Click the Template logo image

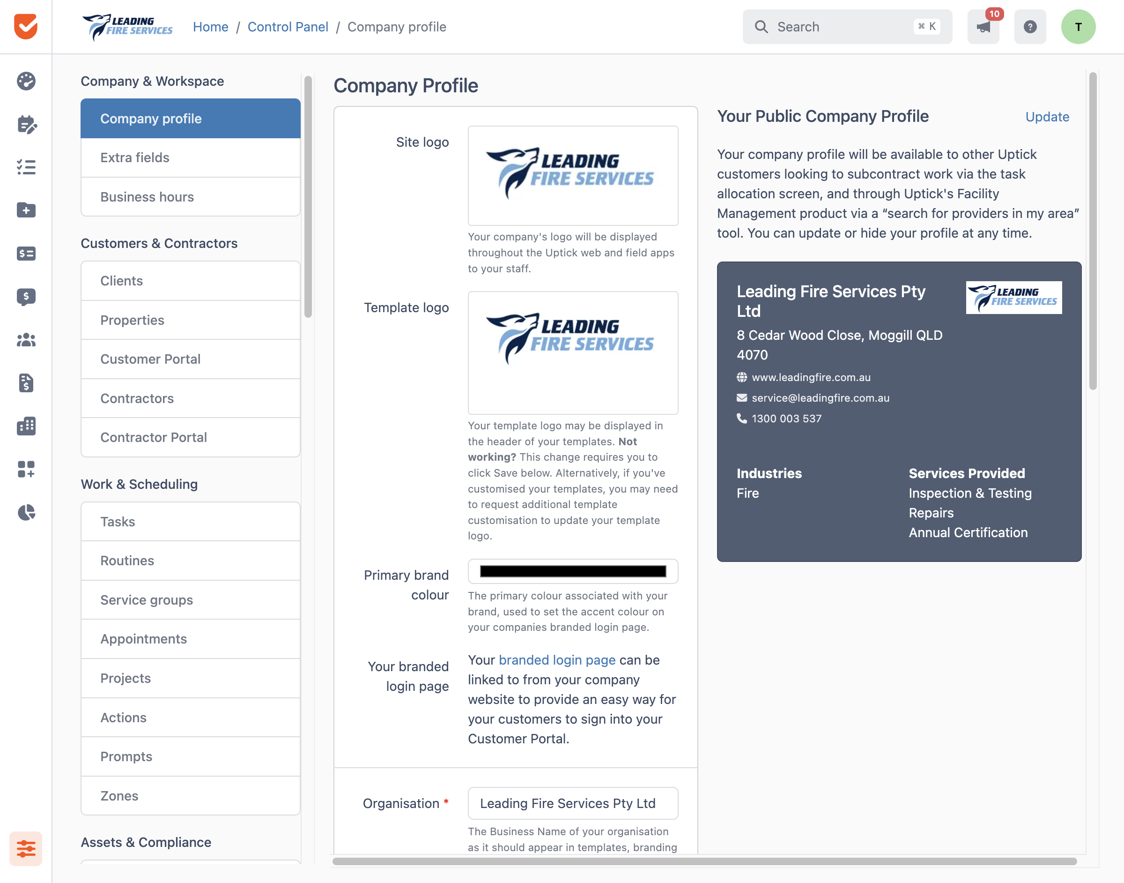point(573,352)
